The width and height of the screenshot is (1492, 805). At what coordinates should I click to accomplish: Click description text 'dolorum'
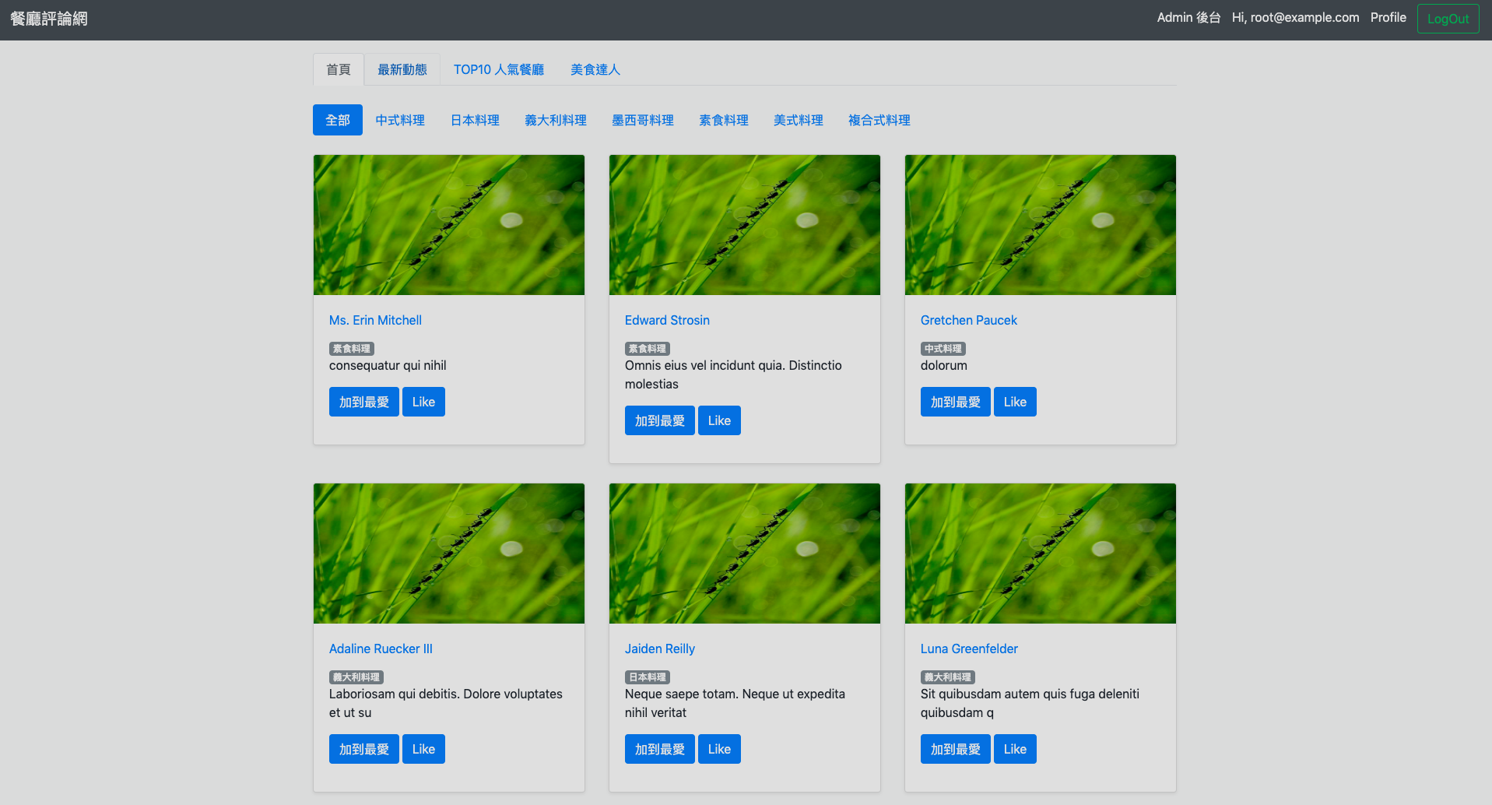944,365
